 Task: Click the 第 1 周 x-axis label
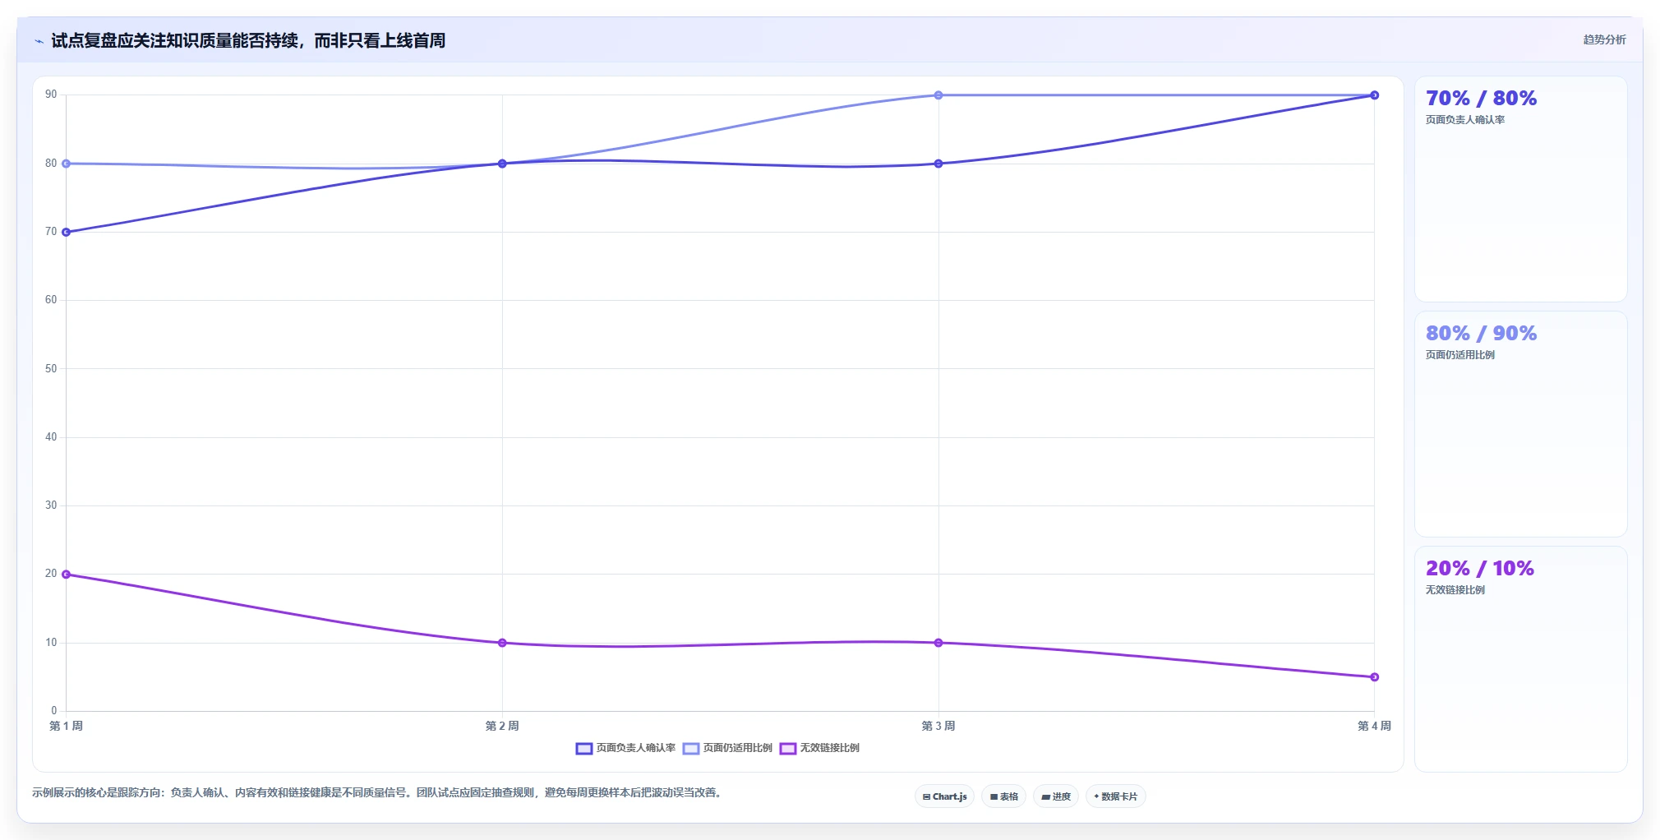(66, 726)
